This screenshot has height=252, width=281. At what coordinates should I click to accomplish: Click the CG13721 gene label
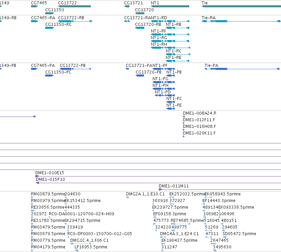tap(133, 3)
